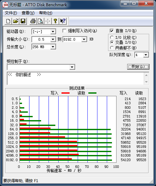
Task: Expand the 队列深度 queue depth dropdown
Action: click(x=146, y=55)
